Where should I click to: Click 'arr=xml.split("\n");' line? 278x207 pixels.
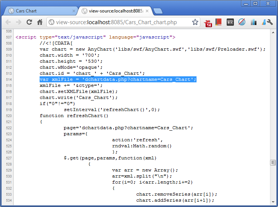(142, 176)
